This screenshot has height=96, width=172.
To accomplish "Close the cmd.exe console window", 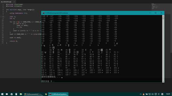I will (x=161, y=13).
